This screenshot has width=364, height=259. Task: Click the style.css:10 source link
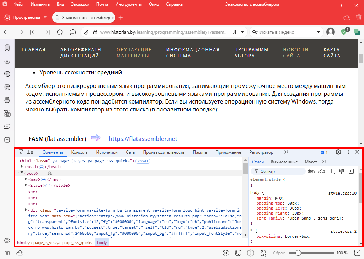342,194
